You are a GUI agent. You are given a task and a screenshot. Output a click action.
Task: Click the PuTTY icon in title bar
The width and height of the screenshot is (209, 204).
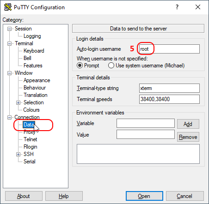[x=8, y=7]
